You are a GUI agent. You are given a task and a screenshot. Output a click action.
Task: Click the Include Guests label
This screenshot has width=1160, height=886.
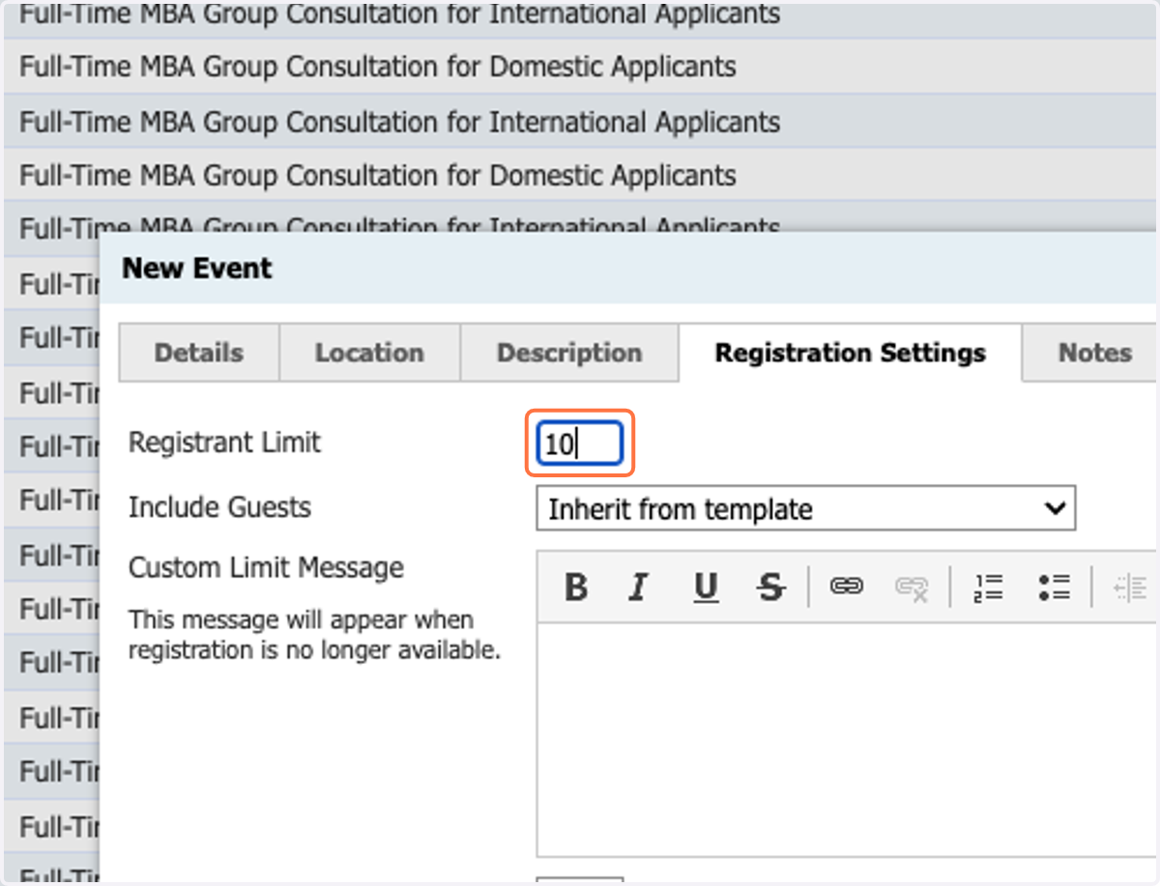point(219,507)
